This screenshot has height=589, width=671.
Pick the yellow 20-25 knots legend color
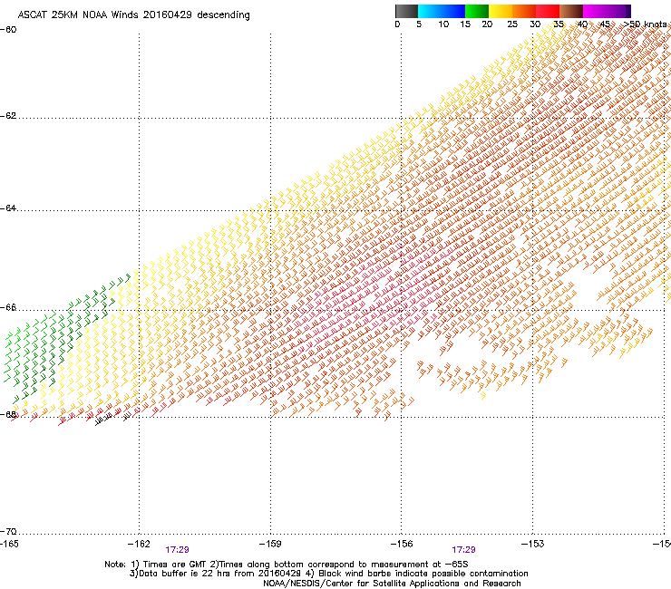(x=501, y=11)
